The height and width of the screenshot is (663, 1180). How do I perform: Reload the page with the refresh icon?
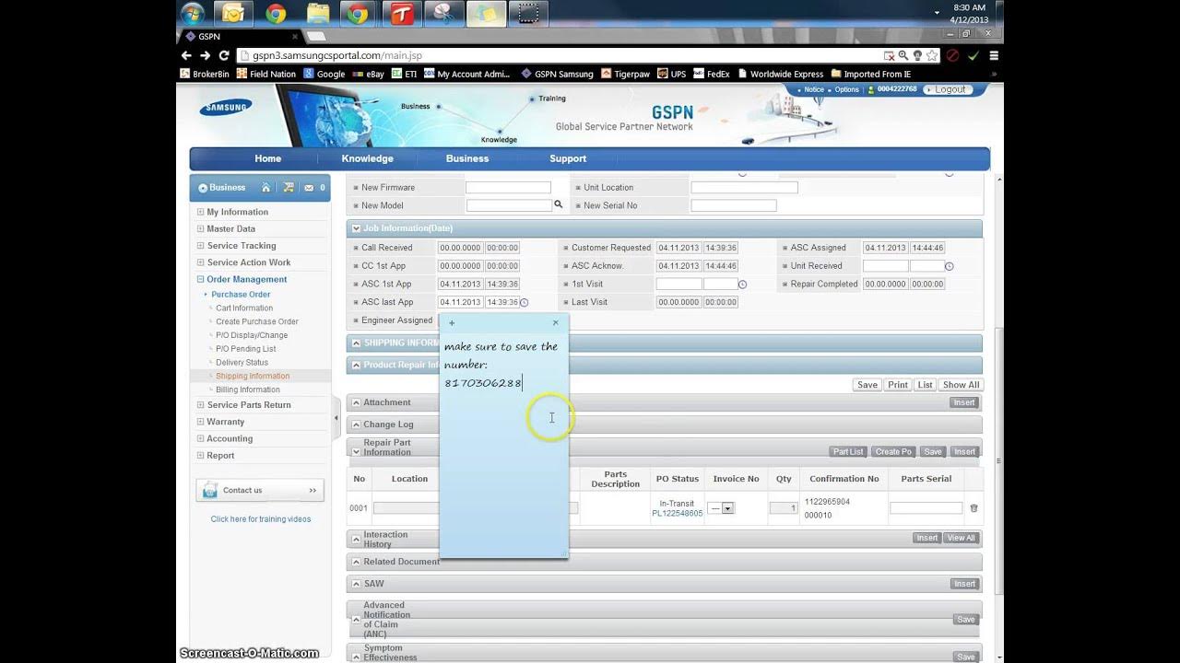[224, 55]
